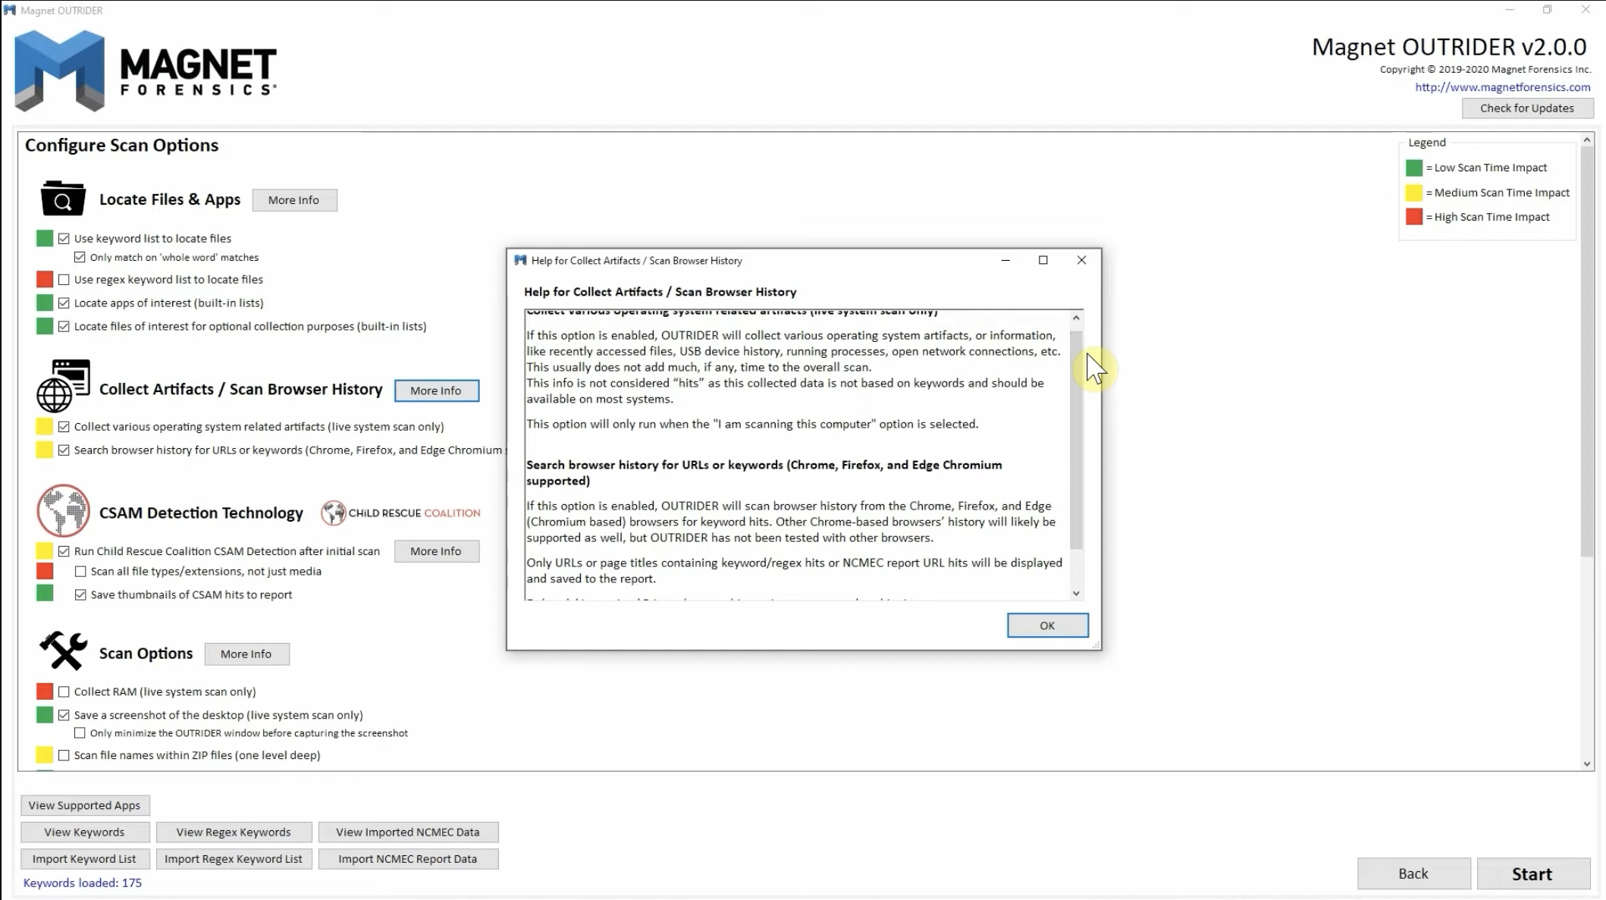Click 'Keywords loaded: 175' status text
1606x900 pixels.
click(83, 883)
